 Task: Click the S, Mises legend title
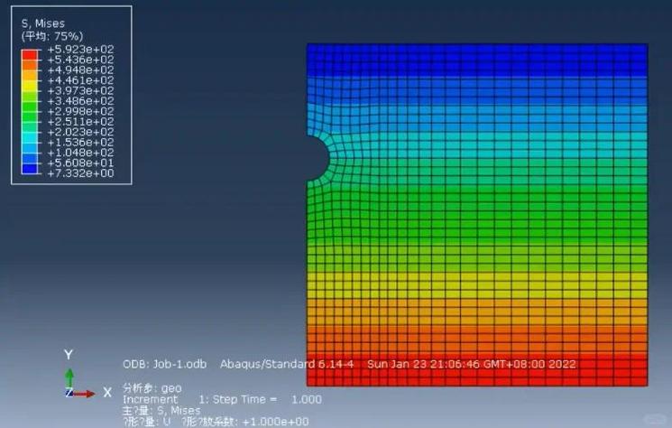click(43, 23)
